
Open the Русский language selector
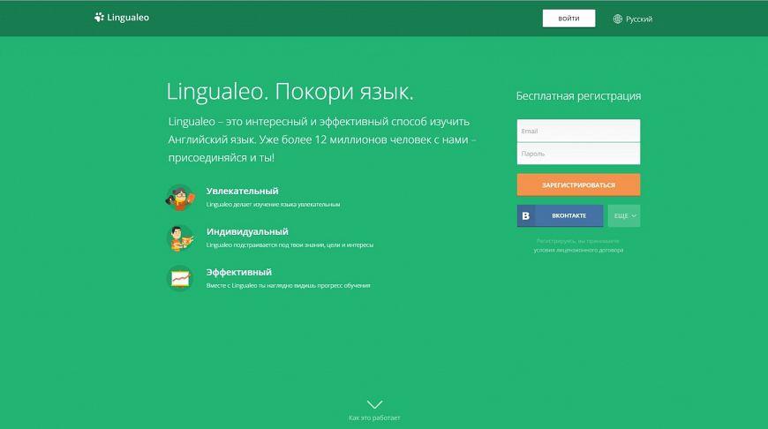click(633, 19)
